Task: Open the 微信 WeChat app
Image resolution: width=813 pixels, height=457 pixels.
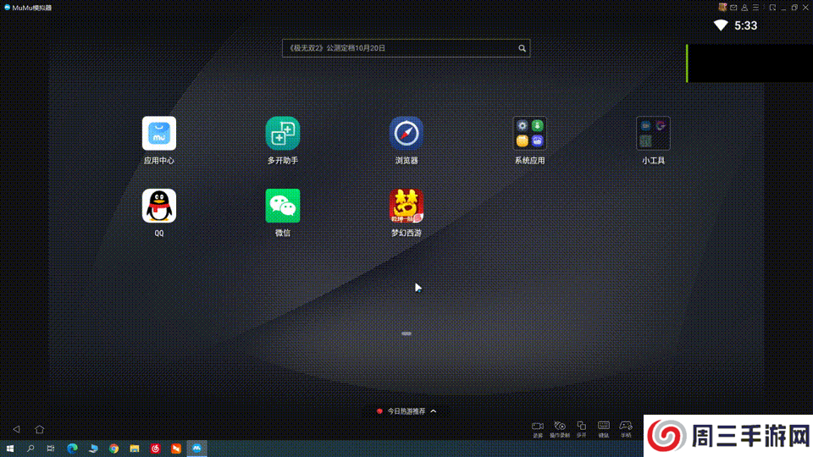Action: 283,206
